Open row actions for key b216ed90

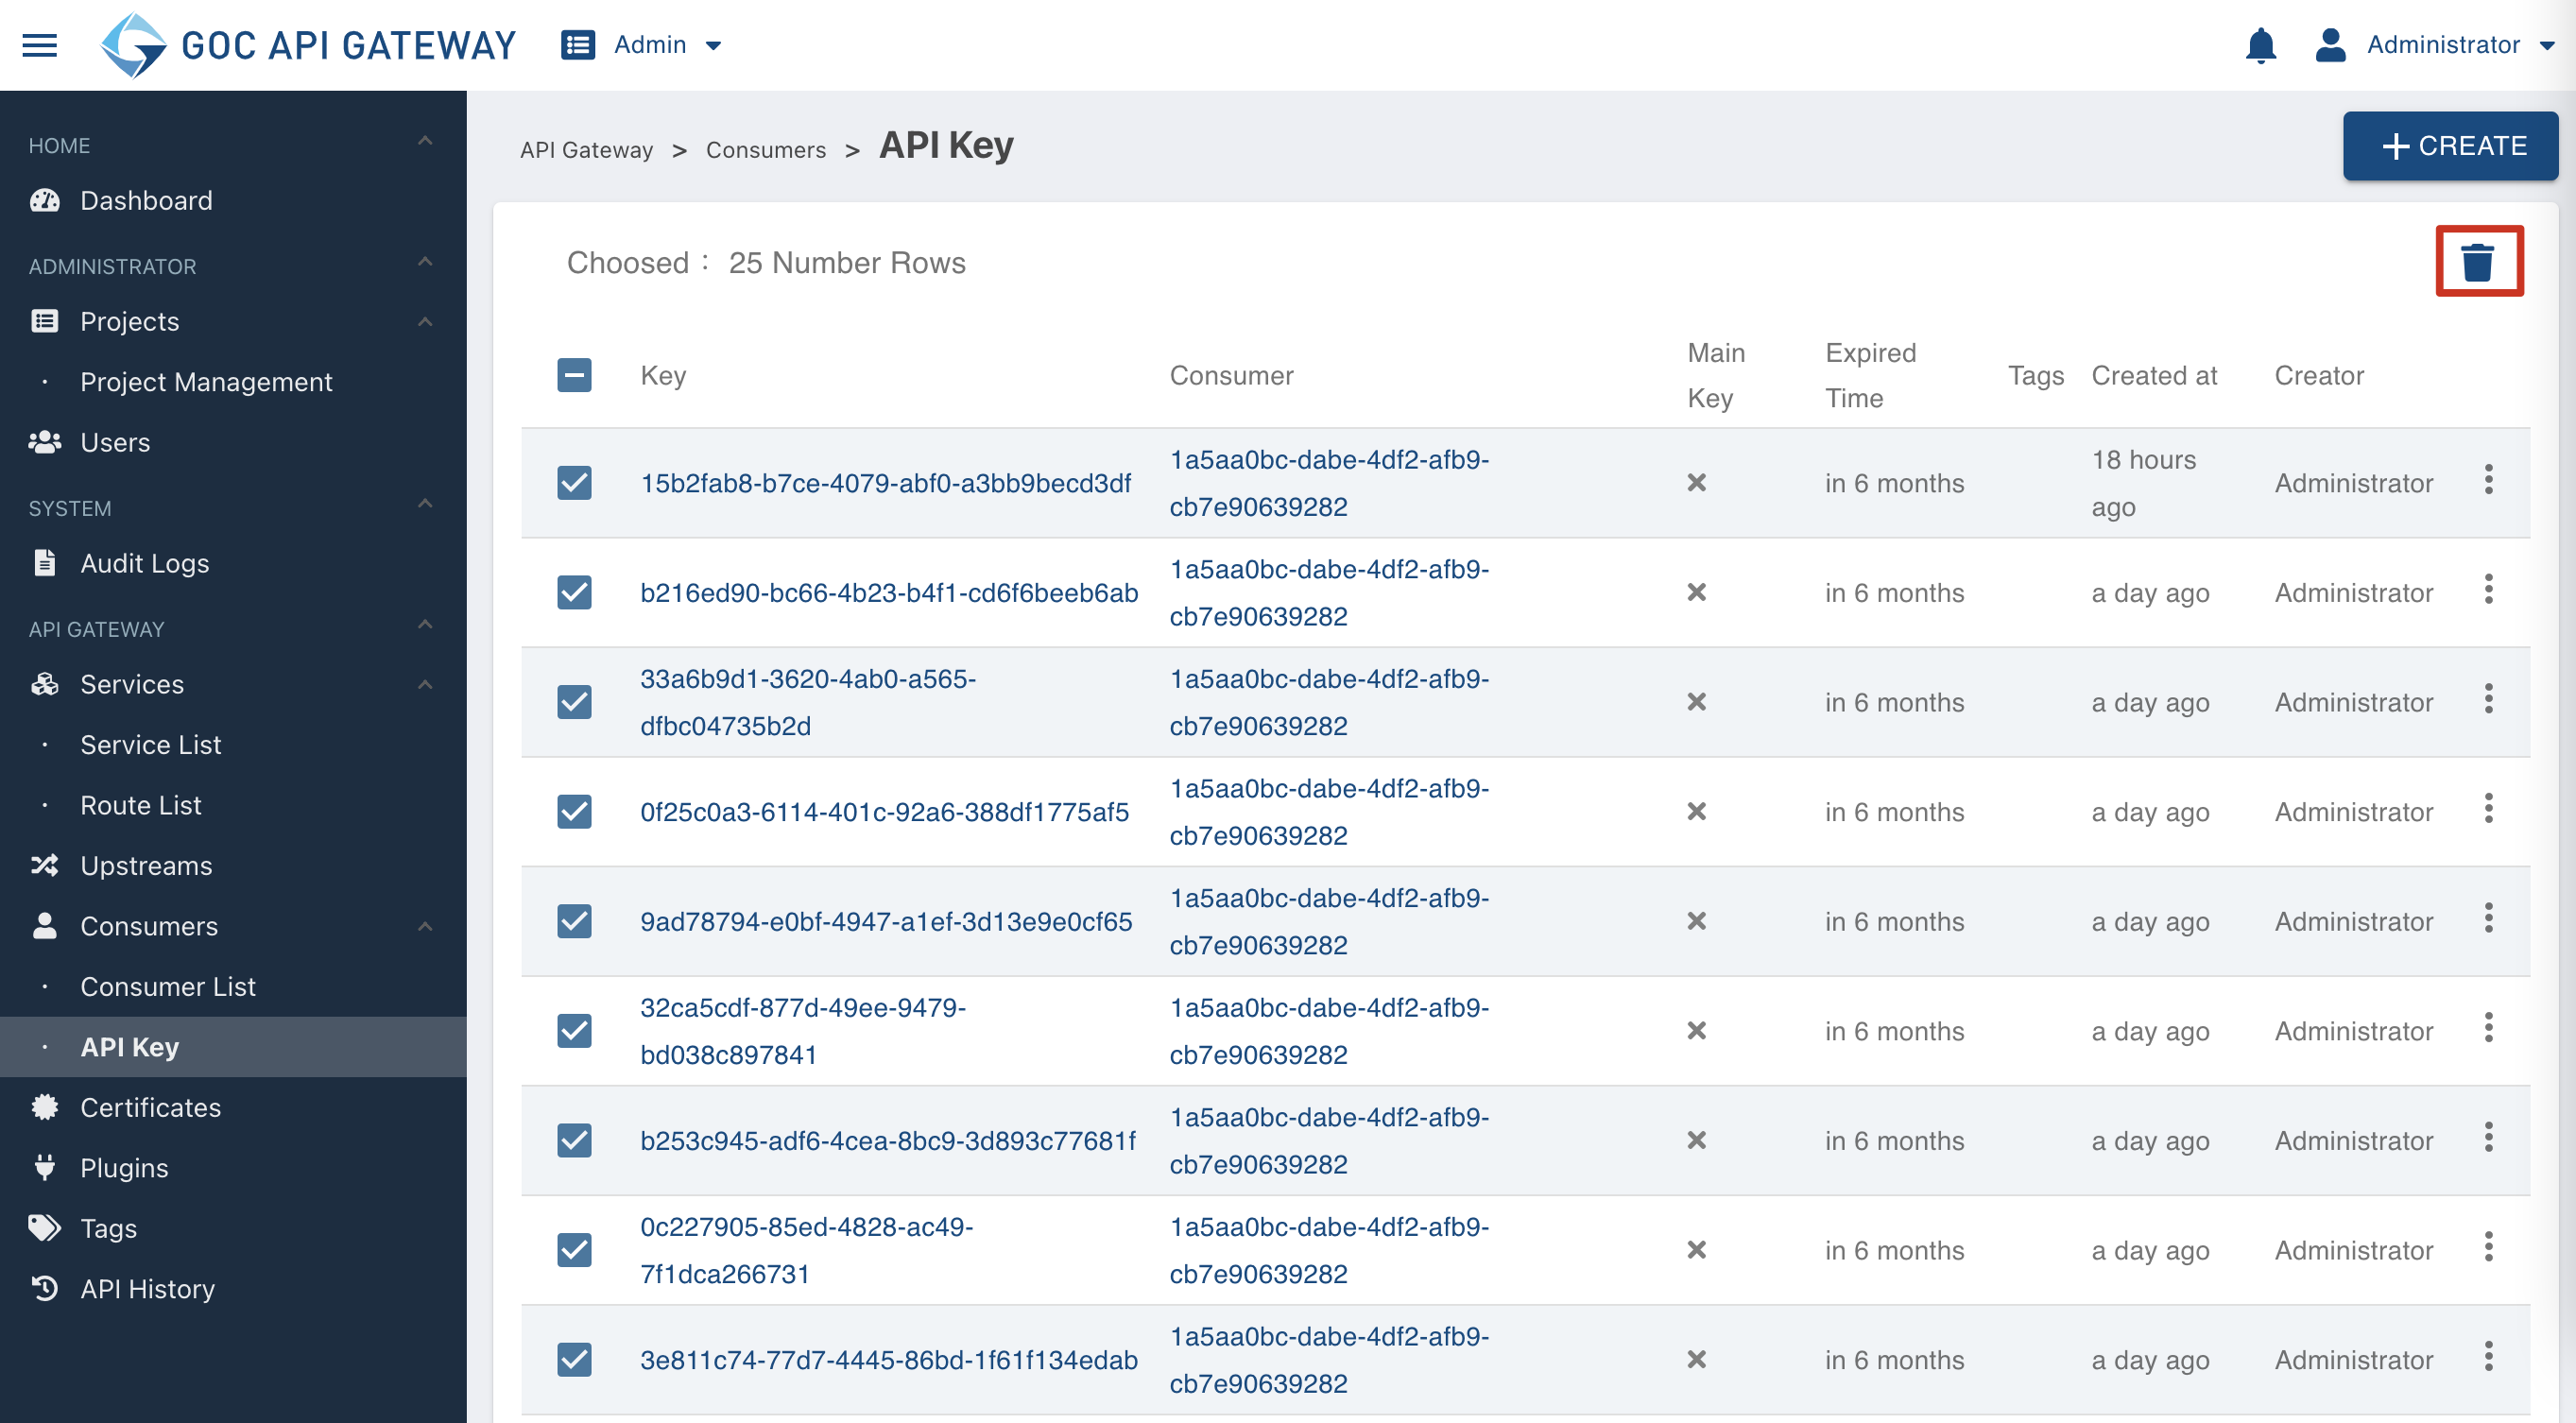coord(2488,590)
